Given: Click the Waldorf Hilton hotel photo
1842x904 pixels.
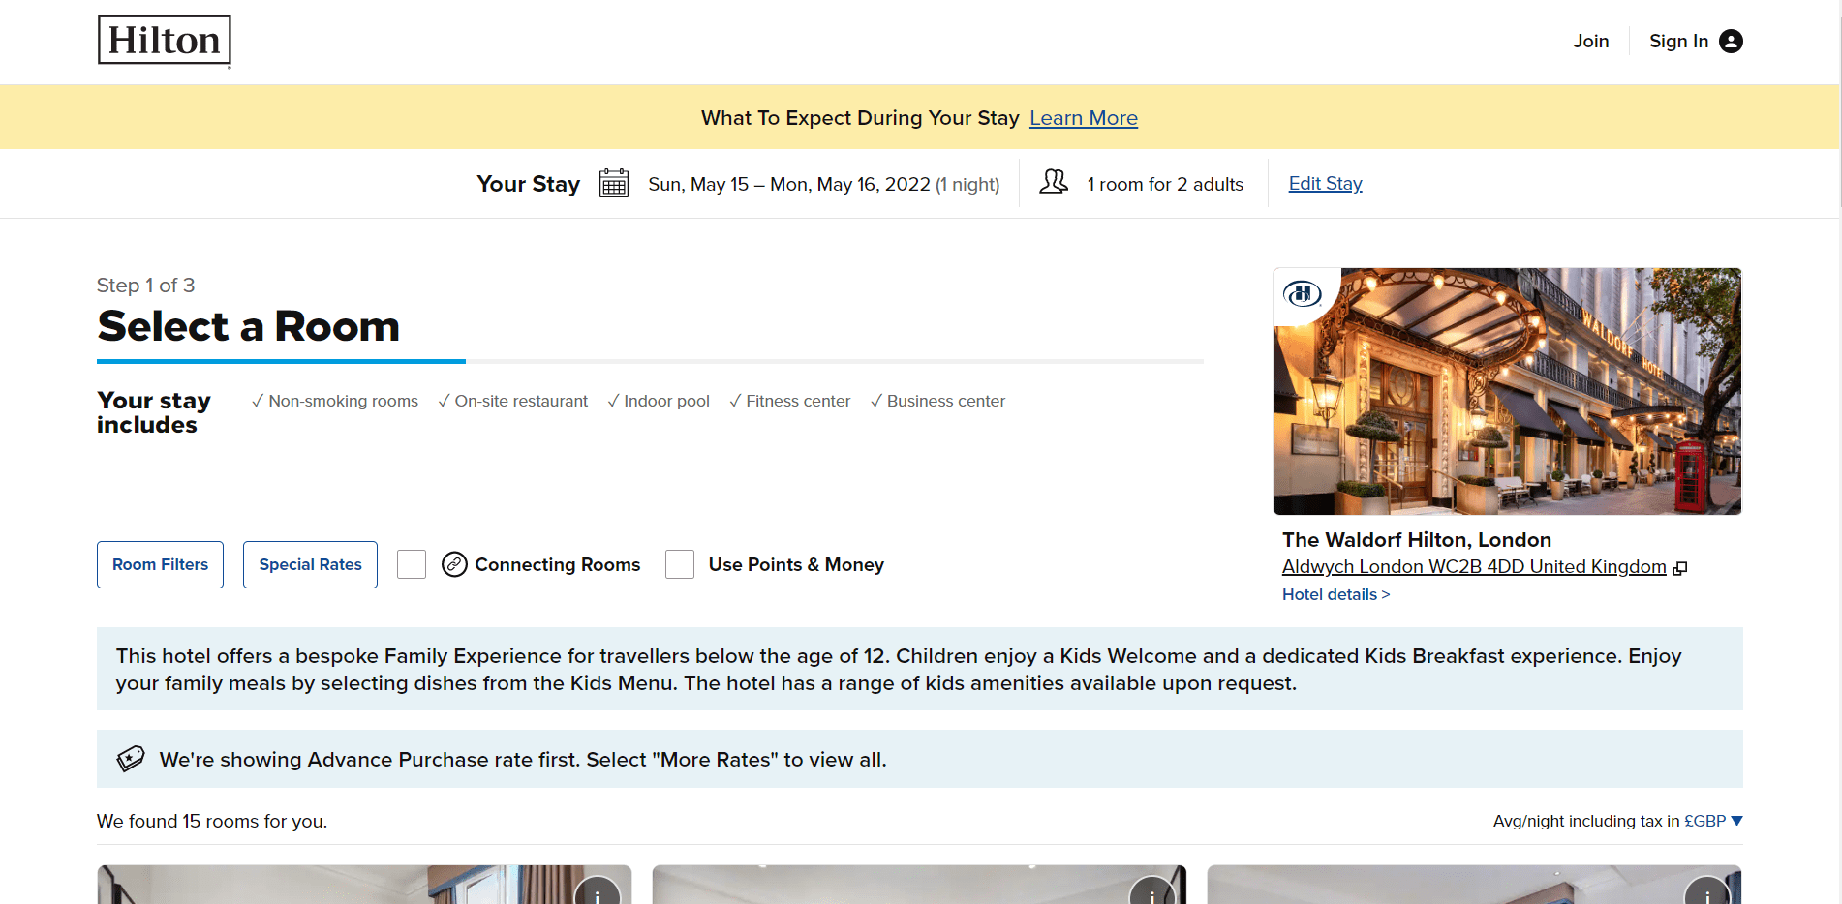Looking at the screenshot, I should click(x=1507, y=391).
